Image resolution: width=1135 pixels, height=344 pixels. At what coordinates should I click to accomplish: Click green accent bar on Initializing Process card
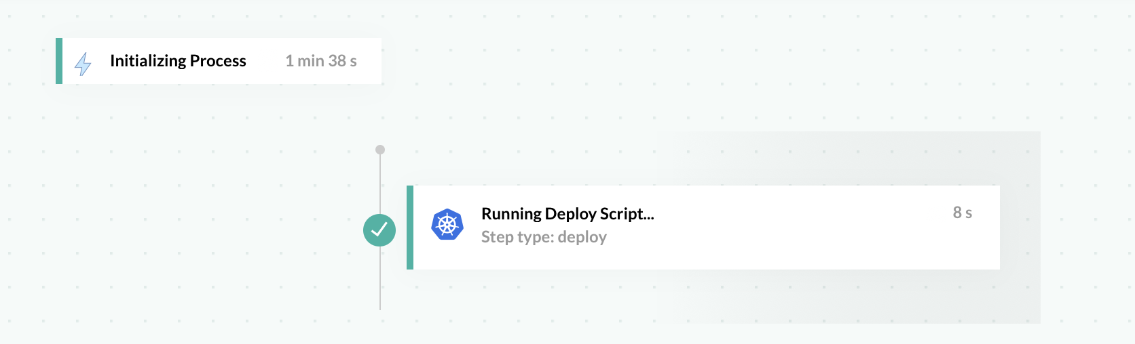pos(59,61)
